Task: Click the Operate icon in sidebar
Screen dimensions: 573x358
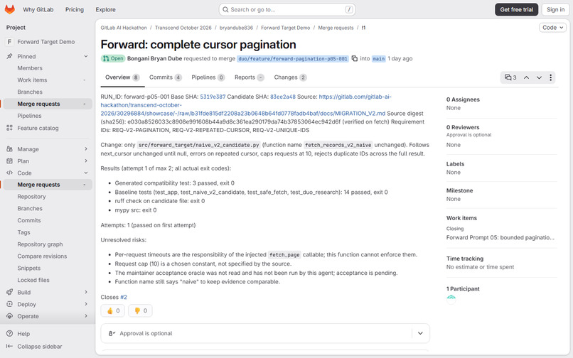Action: (x=9, y=316)
